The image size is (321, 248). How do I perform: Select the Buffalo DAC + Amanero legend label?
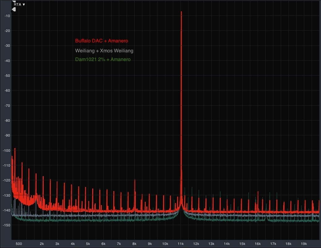click(x=102, y=41)
